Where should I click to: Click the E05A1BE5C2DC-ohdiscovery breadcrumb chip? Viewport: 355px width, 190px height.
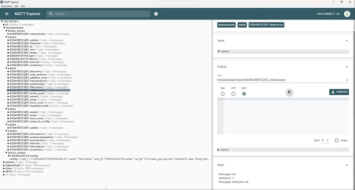click(267, 25)
